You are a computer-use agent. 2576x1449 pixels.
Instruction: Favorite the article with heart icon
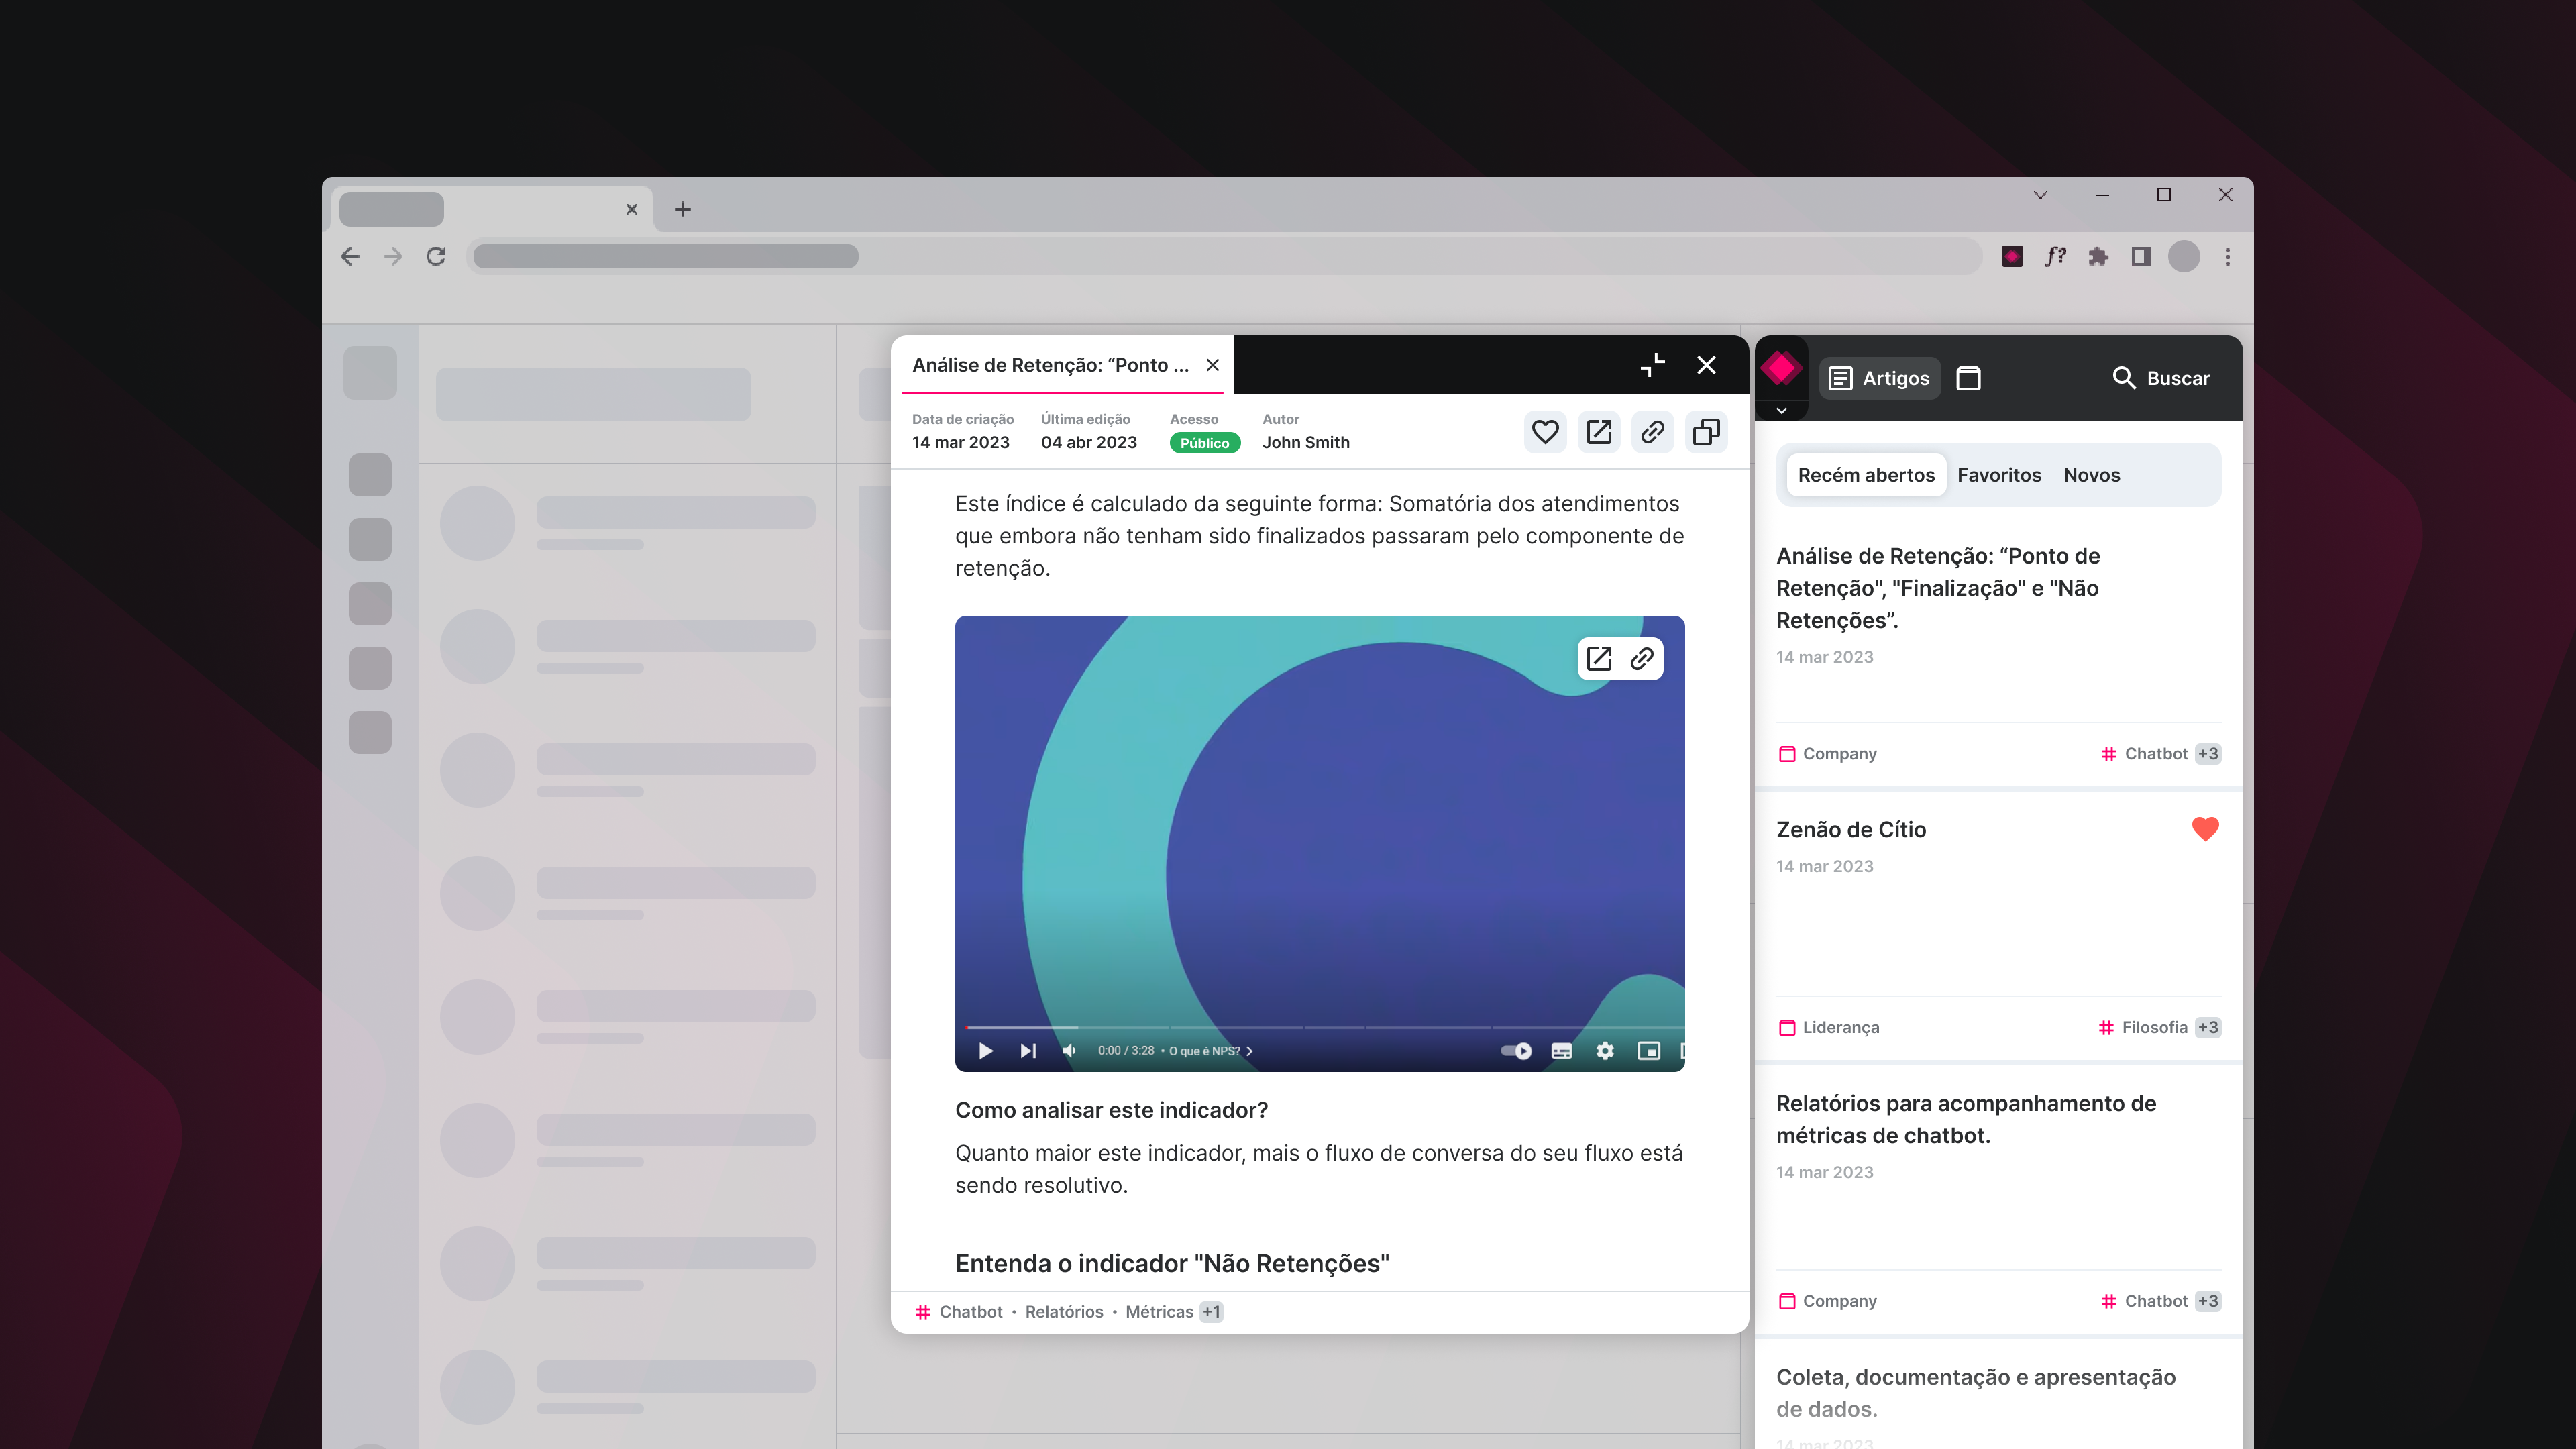[x=1545, y=432]
